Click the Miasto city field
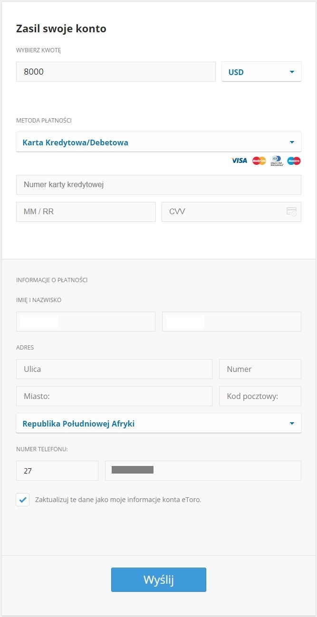 (x=114, y=396)
